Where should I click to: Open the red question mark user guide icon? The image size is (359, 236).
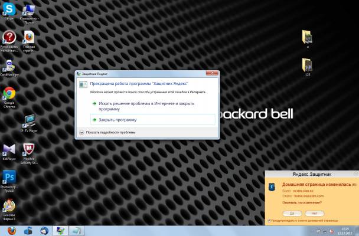tap(9, 41)
